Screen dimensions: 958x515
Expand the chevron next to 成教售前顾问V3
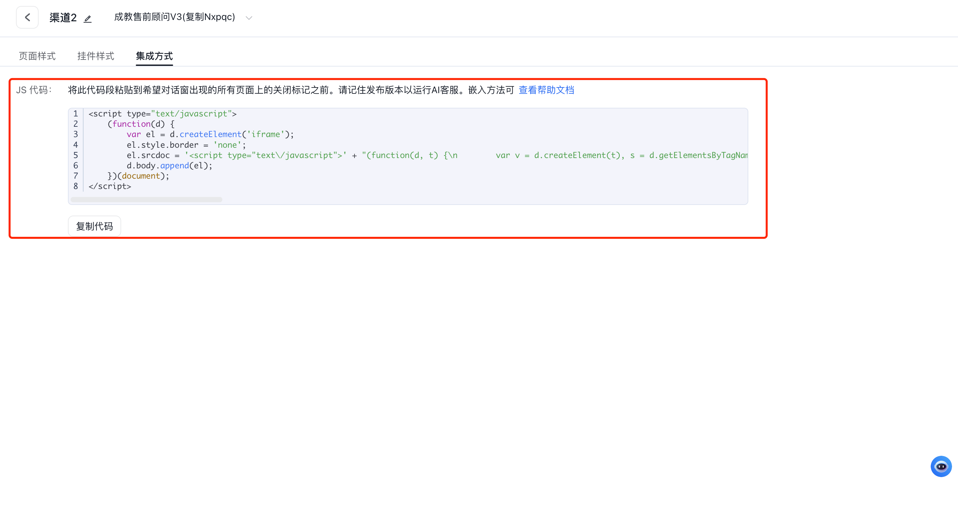(x=249, y=18)
